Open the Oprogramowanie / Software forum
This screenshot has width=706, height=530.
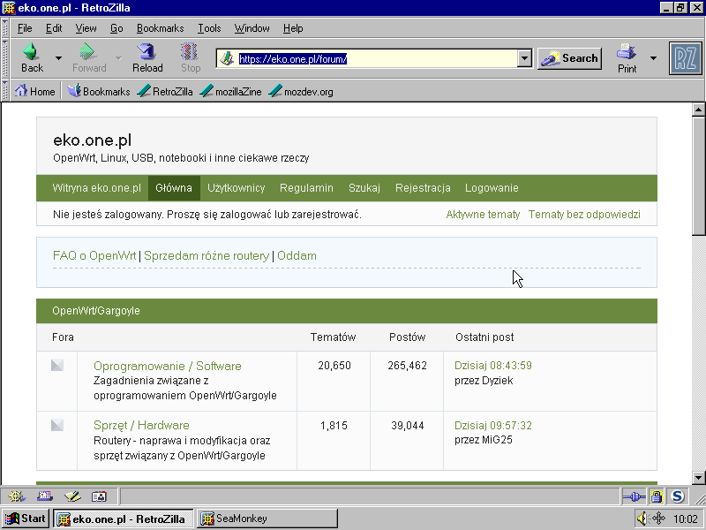pyautogui.click(x=168, y=366)
